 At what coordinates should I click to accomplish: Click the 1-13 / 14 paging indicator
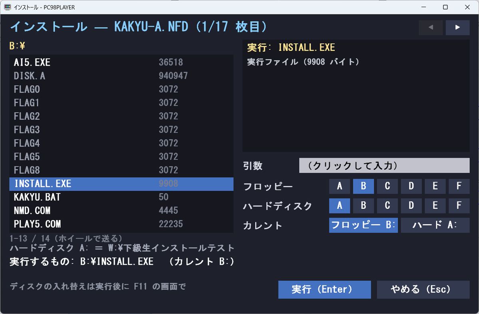[66, 238]
